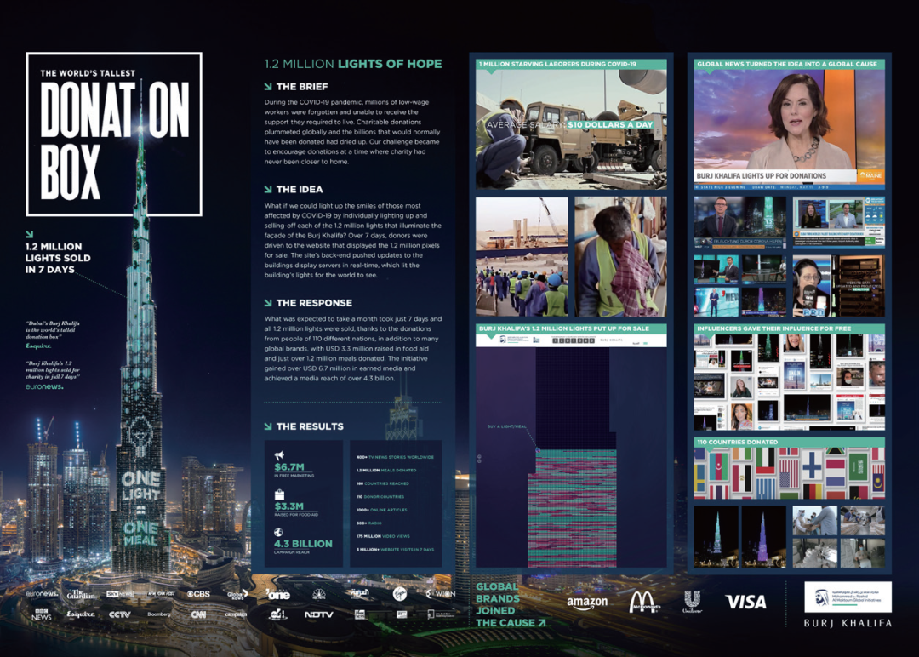Viewport: 919px width, 657px height.
Task: Click the BURJ KHALIFA wordmark
Action: 848,623
